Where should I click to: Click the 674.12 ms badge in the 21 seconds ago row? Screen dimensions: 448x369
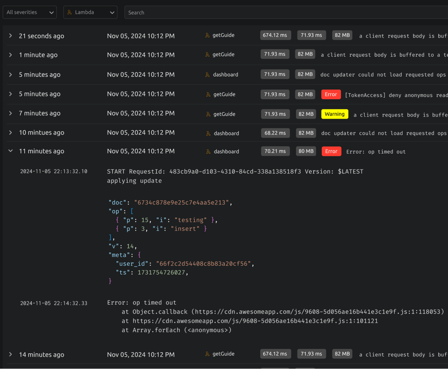tap(275, 35)
